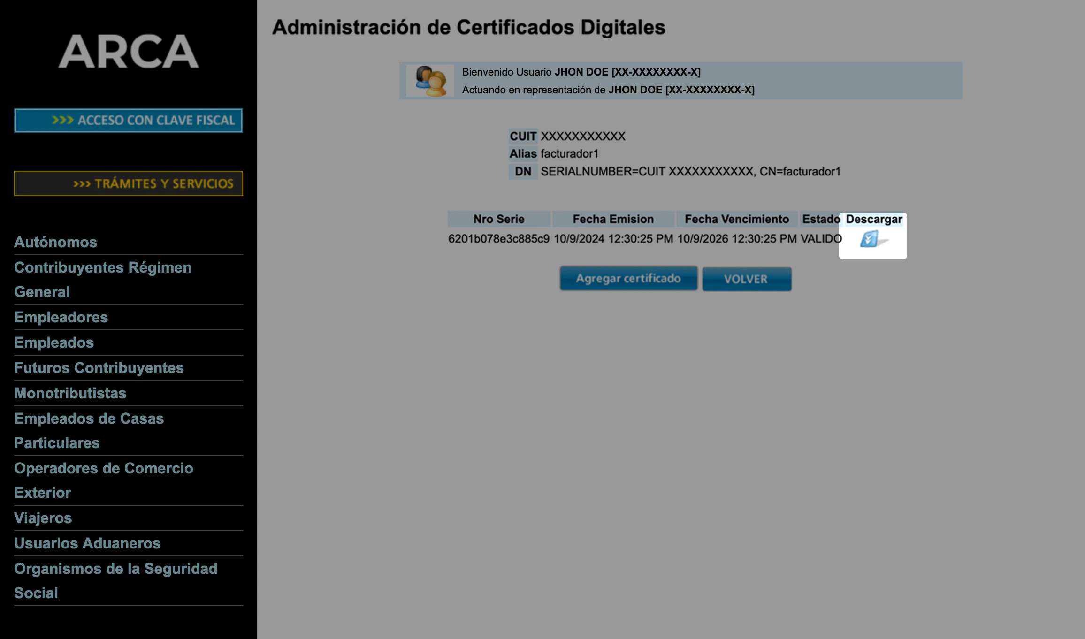Click certificate serial number 6201b078e3c885c9

click(498, 239)
